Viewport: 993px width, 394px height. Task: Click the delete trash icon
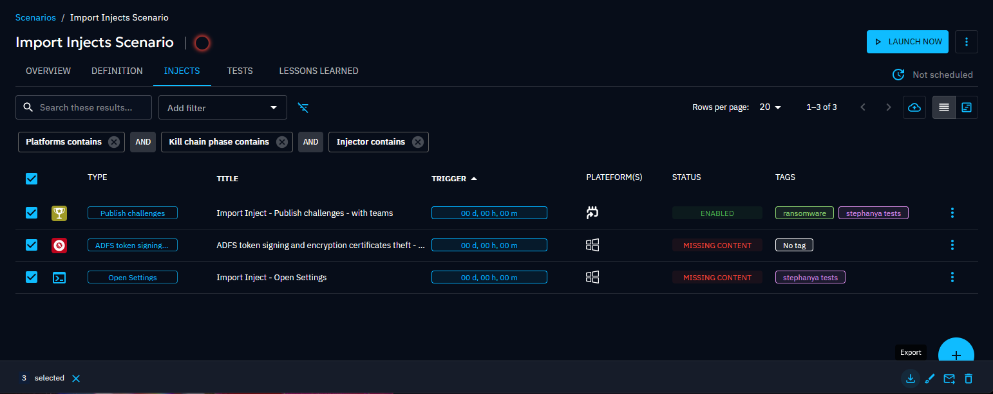click(968, 379)
